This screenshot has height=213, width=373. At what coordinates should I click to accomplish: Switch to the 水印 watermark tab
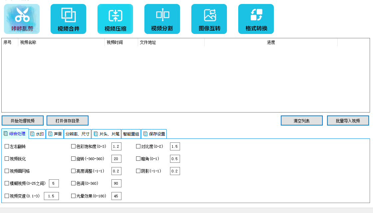click(37, 133)
